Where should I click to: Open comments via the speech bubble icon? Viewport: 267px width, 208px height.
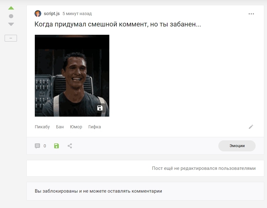38,146
